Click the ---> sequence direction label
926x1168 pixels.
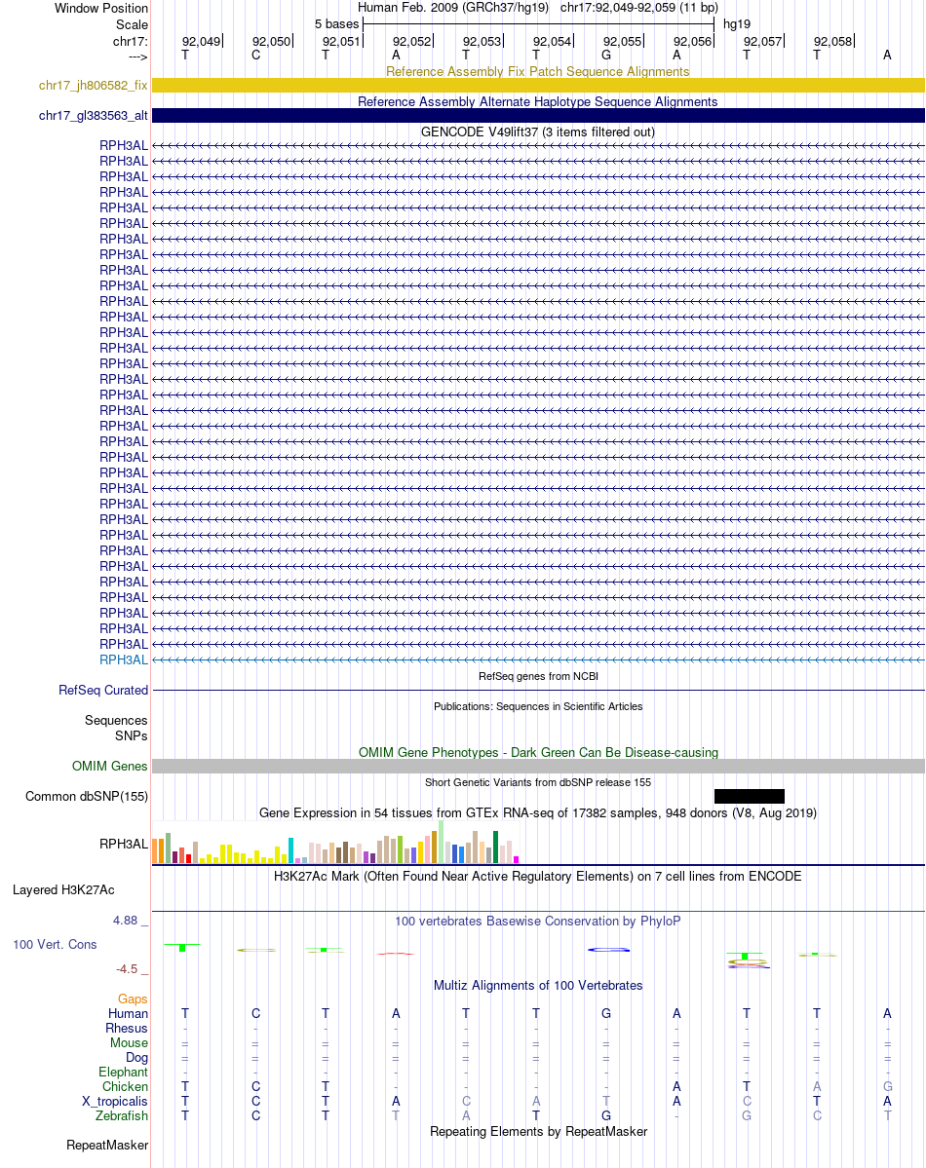pyautogui.click(x=138, y=57)
